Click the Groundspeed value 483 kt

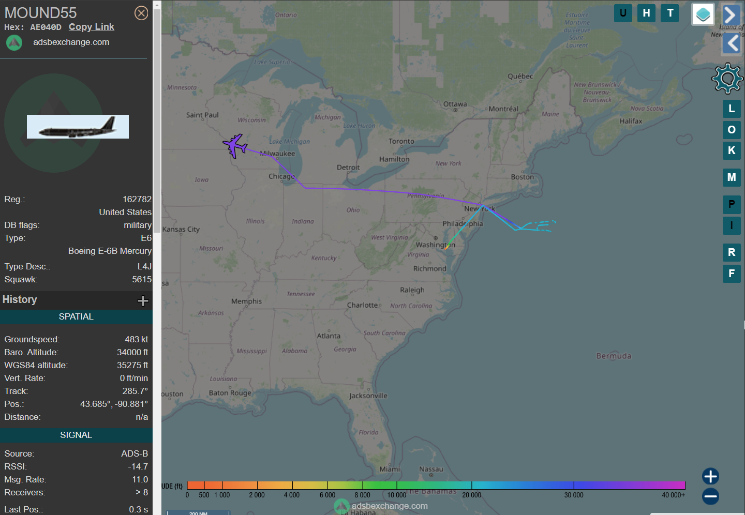click(x=137, y=339)
